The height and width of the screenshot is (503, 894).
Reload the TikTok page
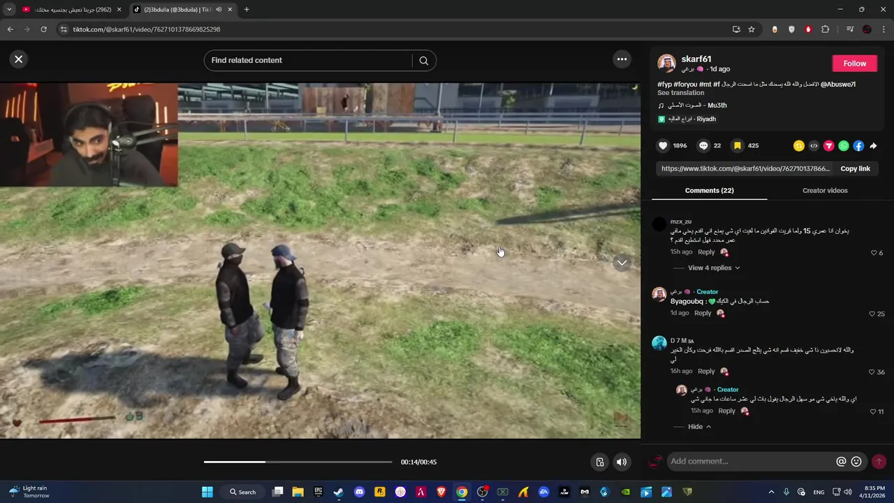pyautogui.click(x=43, y=29)
